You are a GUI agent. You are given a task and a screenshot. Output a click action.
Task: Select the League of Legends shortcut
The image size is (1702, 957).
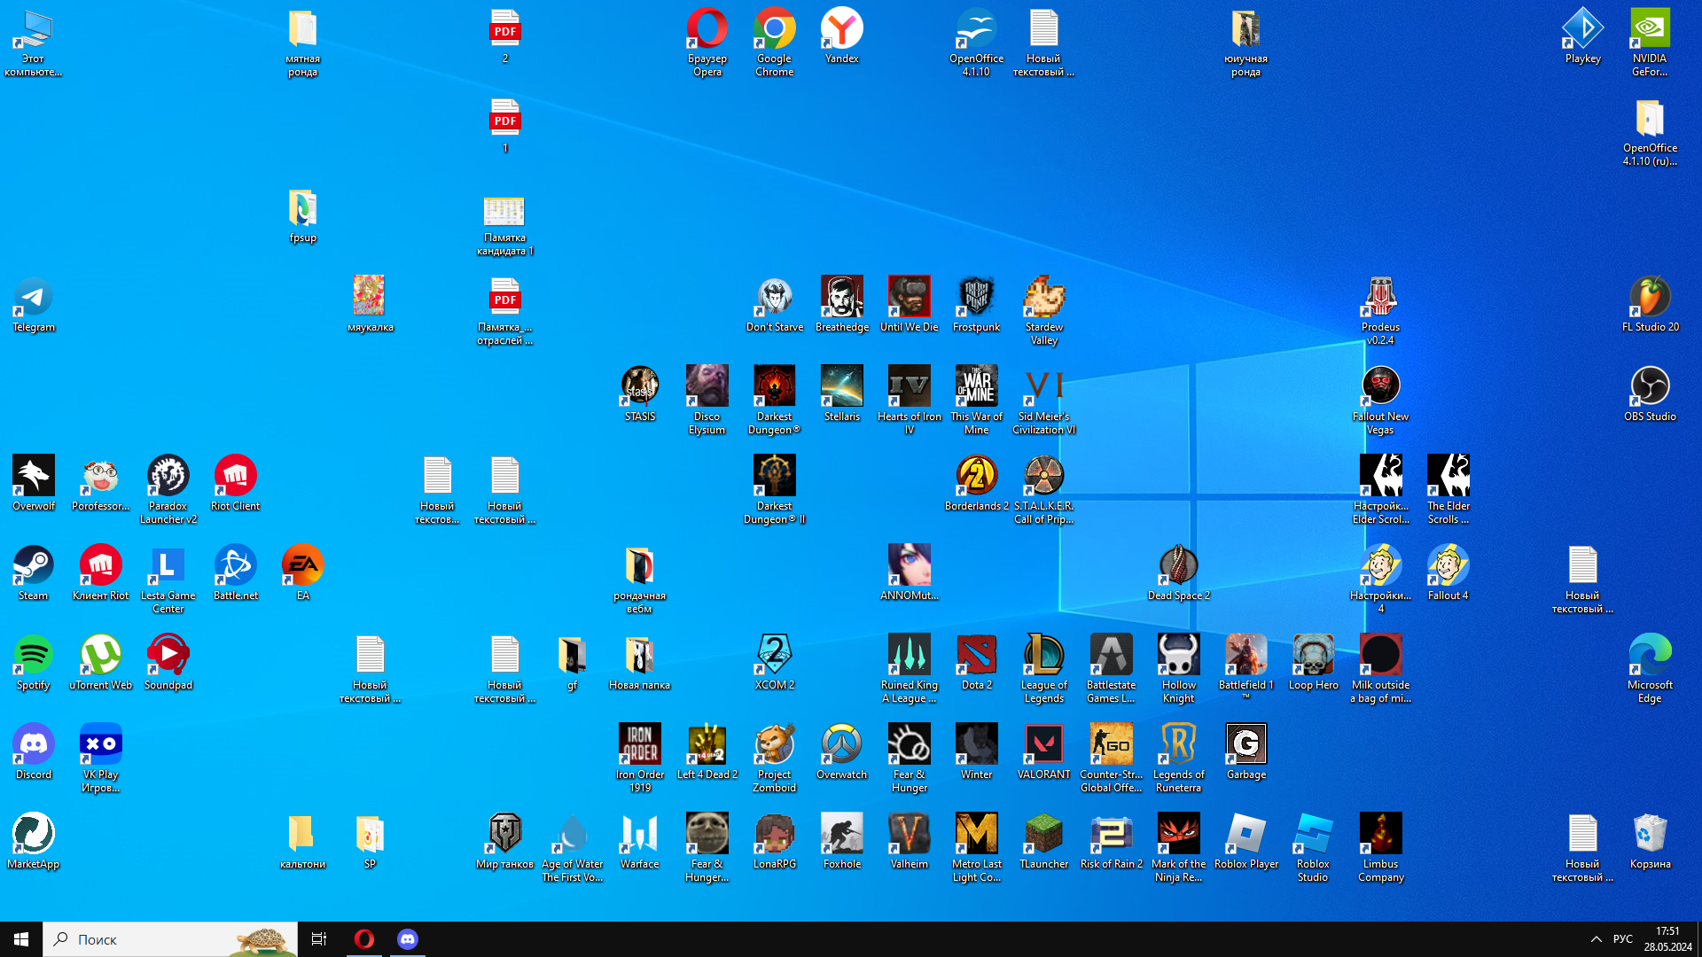(1043, 668)
